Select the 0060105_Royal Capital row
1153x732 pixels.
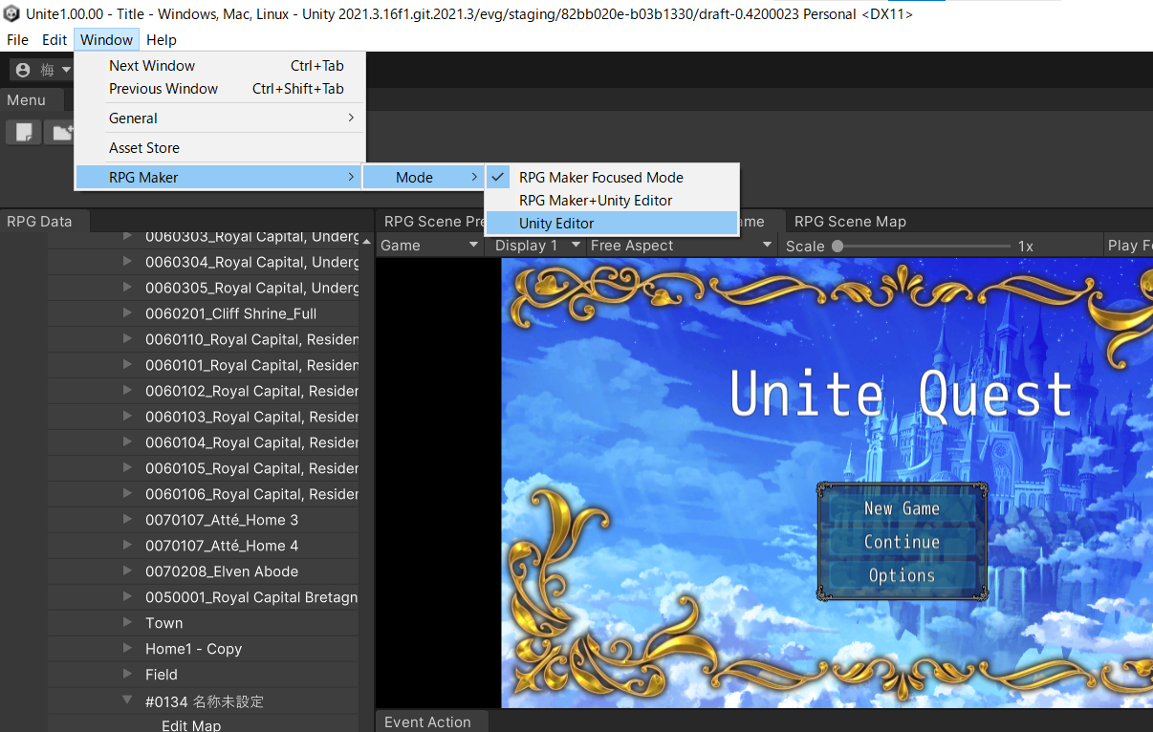tap(203, 468)
